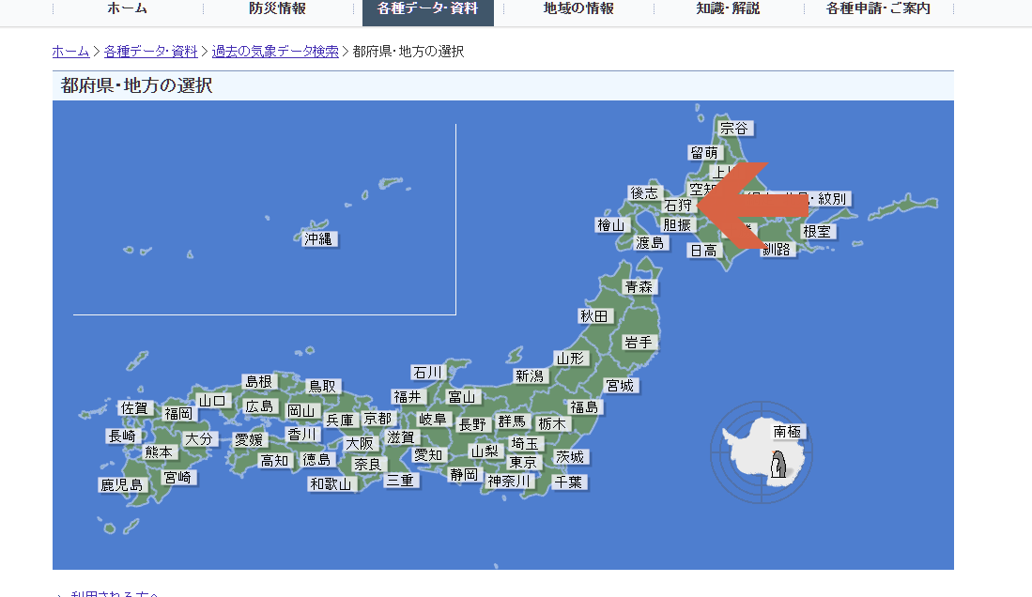
Task: Select 富山 prefecture label
Action: [461, 397]
